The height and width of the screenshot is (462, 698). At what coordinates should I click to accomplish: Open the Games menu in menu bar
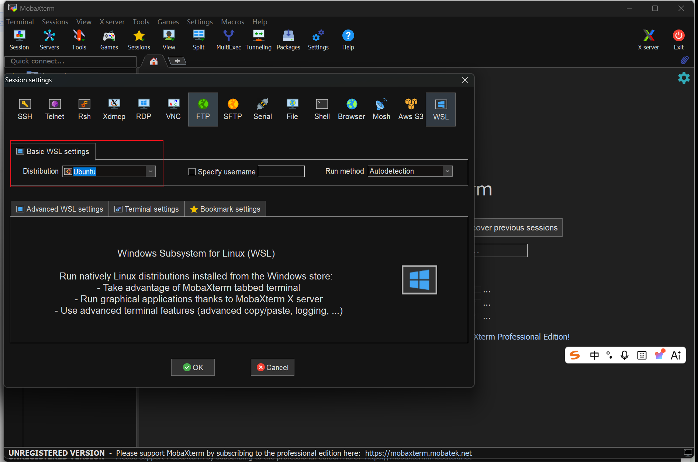[168, 22]
